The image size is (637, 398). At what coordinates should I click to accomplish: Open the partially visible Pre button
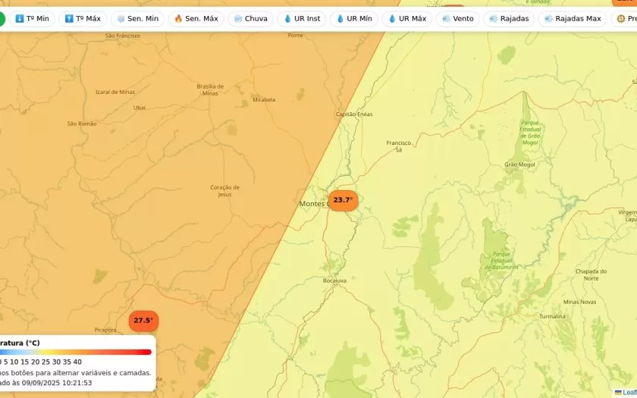coord(625,19)
